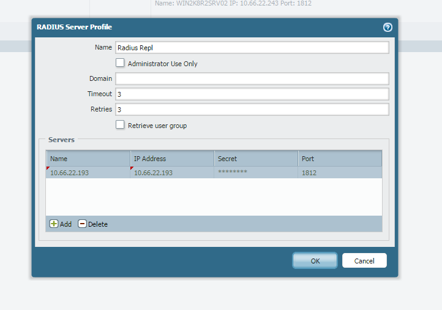Confirm the dialog with OK
442x310 pixels.
315,260
